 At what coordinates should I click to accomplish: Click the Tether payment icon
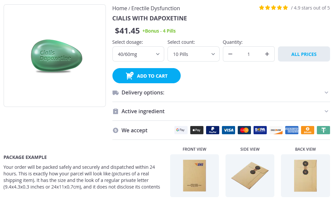coord(323,130)
